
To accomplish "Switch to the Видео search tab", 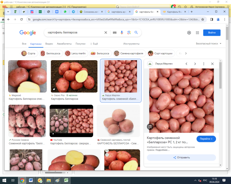I will click(49, 44).
